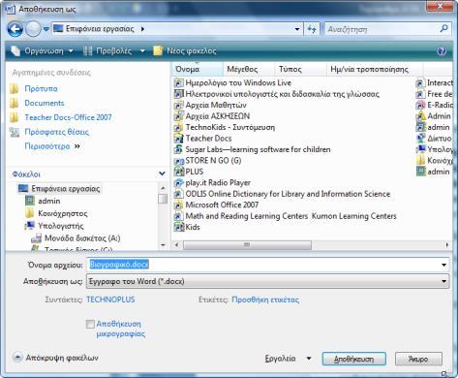Open Teacher Docs-Office 2007 favorite link
The height and width of the screenshot is (378, 458).
pyautogui.click(x=68, y=117)
